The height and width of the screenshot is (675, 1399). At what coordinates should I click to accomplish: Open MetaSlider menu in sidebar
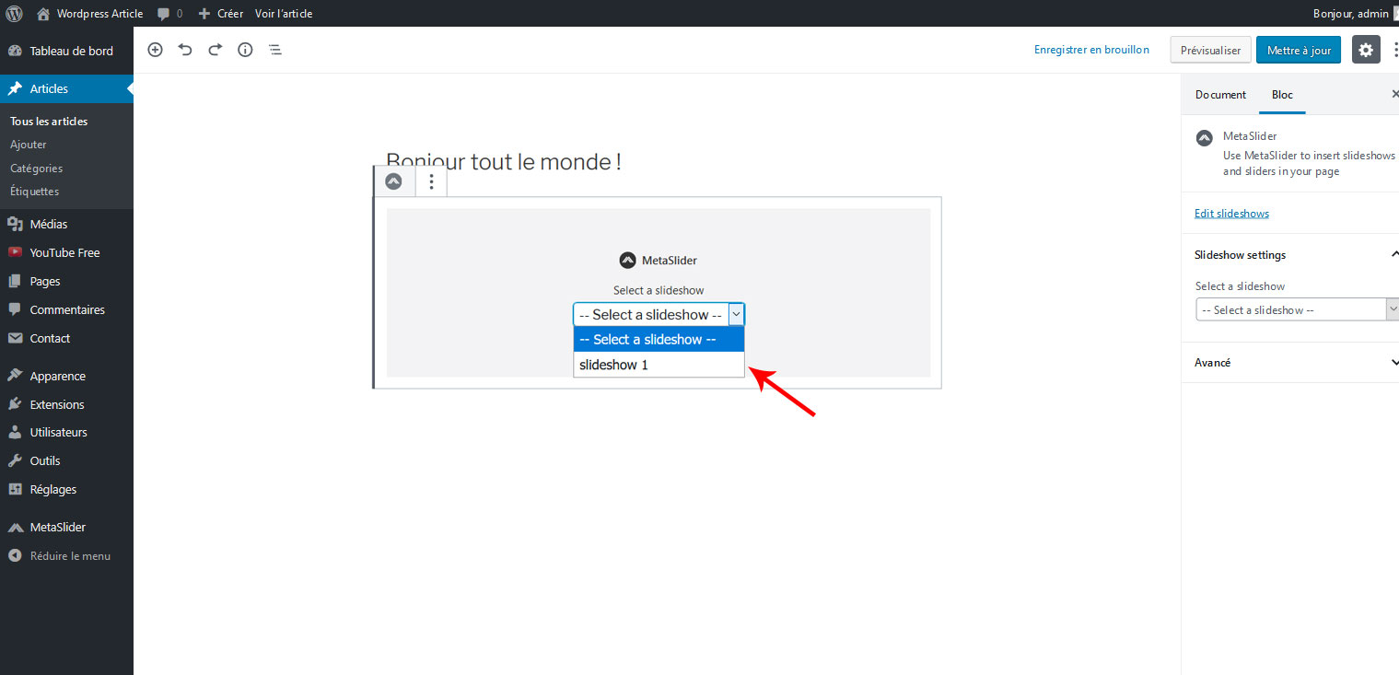(66, 527)
